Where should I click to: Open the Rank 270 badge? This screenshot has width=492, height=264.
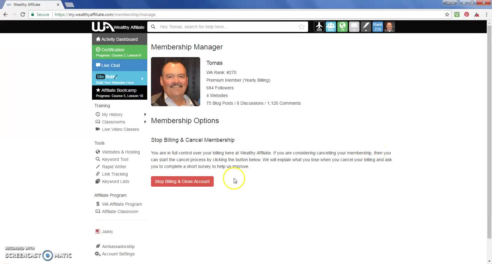(377, 27)
